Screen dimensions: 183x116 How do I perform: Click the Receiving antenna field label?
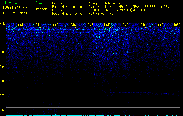67,14
